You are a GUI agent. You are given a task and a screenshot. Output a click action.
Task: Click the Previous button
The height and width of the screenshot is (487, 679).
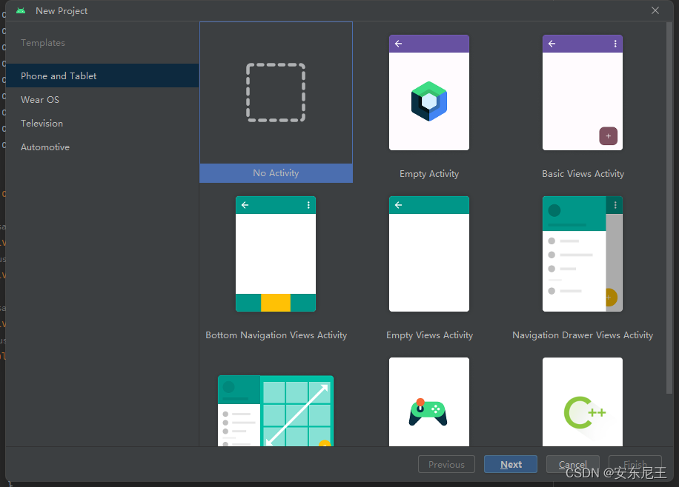click(446, 464)
